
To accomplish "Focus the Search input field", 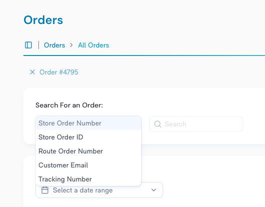I will point(196,124).
